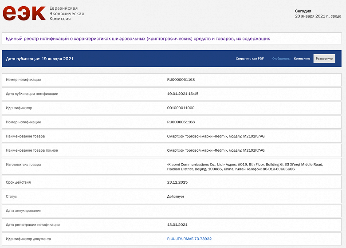
Task: Select identifier value 001000011000
Action: point(181,108)
